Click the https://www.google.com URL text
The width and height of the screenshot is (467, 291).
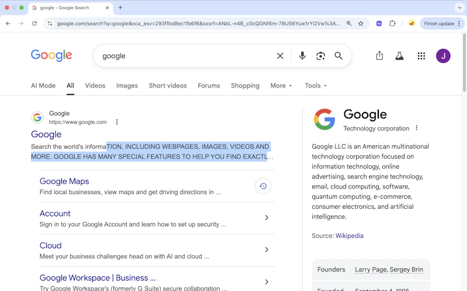tap(78, 122)
